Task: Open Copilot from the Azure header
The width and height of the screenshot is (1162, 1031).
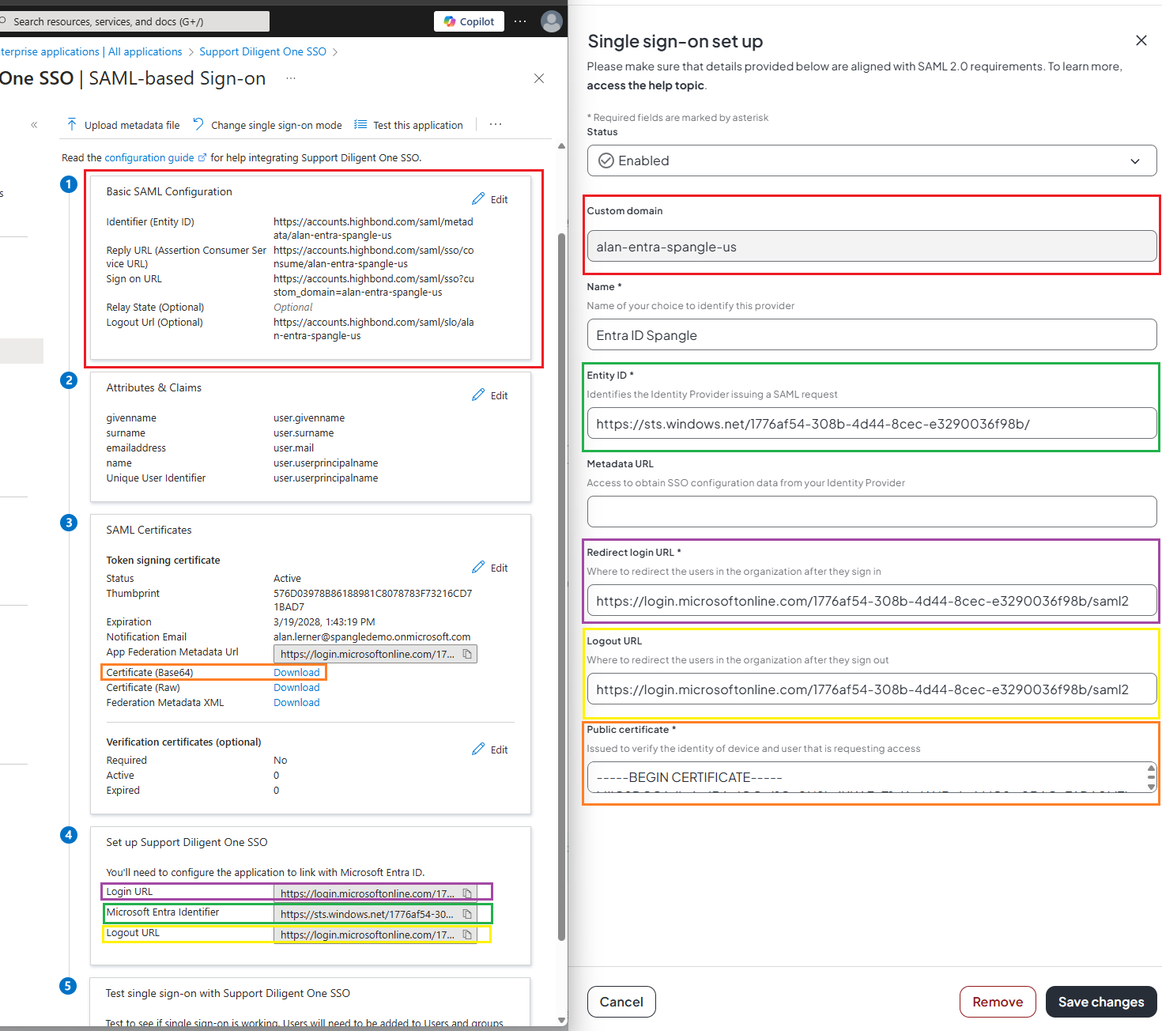Action: coord(469,21)
